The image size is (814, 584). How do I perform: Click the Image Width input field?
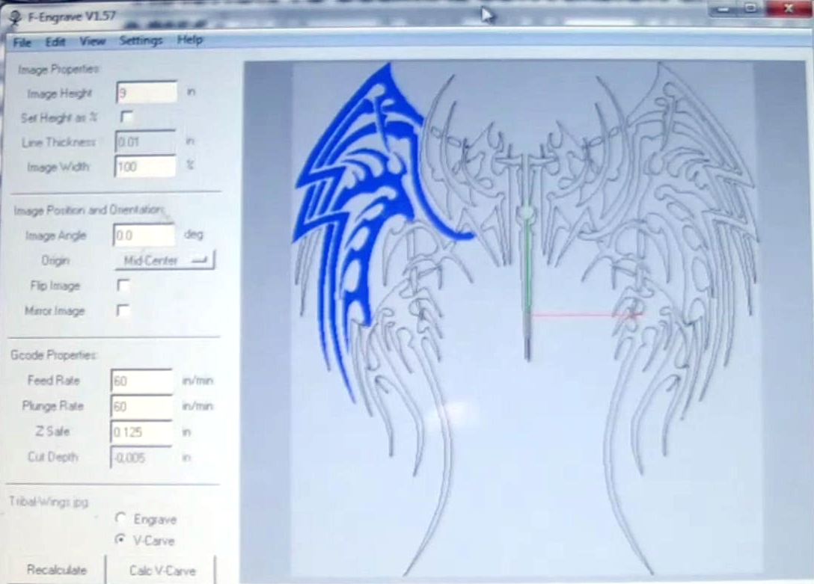[145, 167]
